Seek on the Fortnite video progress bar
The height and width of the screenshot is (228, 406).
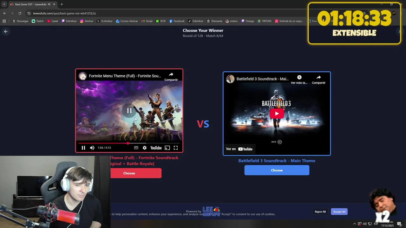(129, 143)
